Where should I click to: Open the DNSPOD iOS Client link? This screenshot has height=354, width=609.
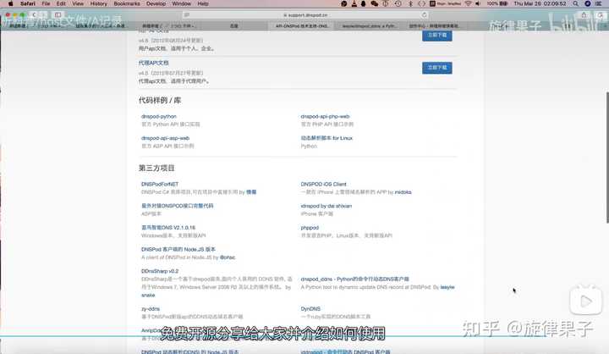click(323, 184)
